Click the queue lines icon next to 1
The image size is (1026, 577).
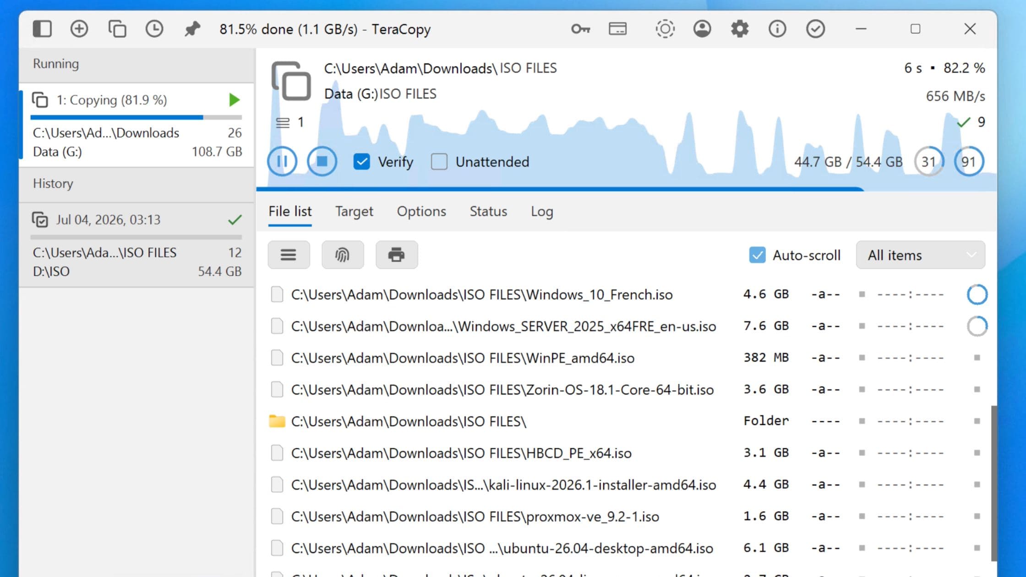coord(283,123)
